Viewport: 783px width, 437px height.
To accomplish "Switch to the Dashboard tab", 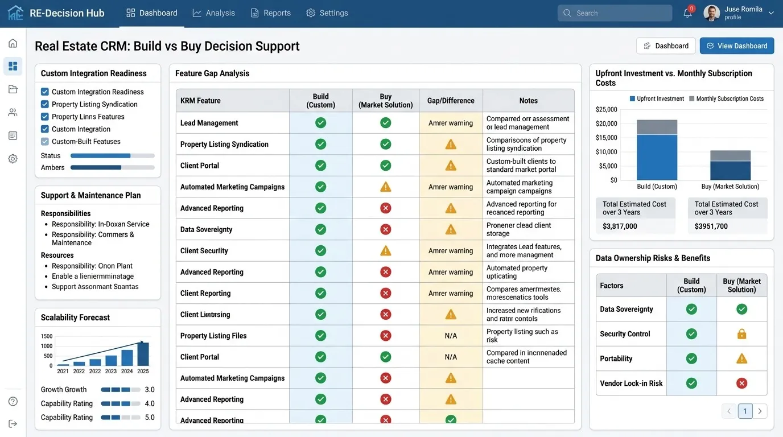I will tap(152, 13).
